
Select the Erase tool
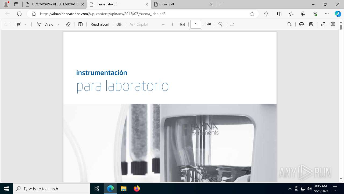coord(68,24)
